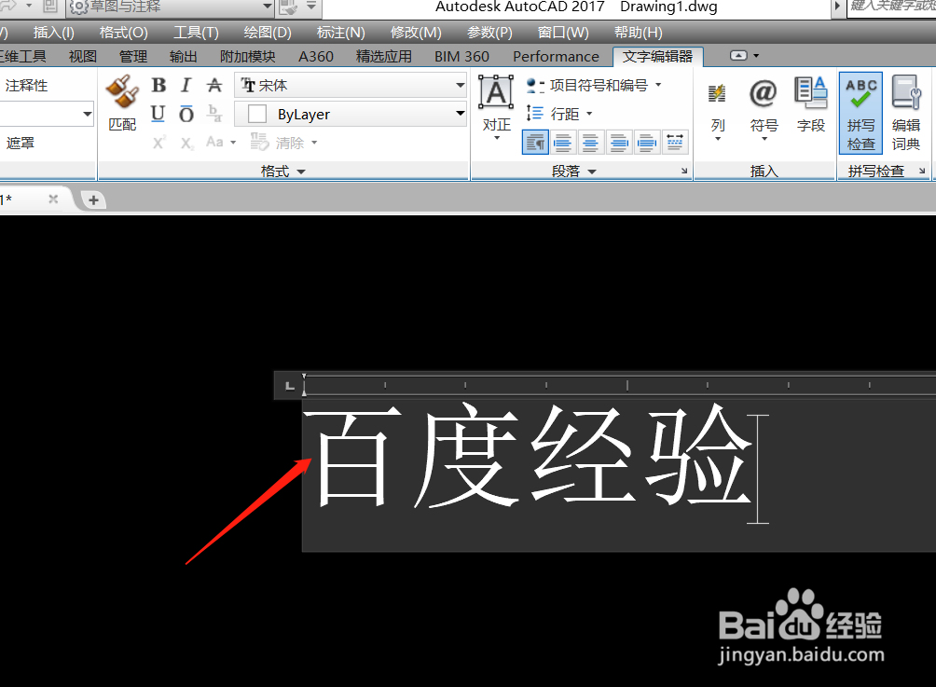Open paragraph dialog launcher arrow
This screenshot has height=687, width=936.
click(x=684, y=171)
